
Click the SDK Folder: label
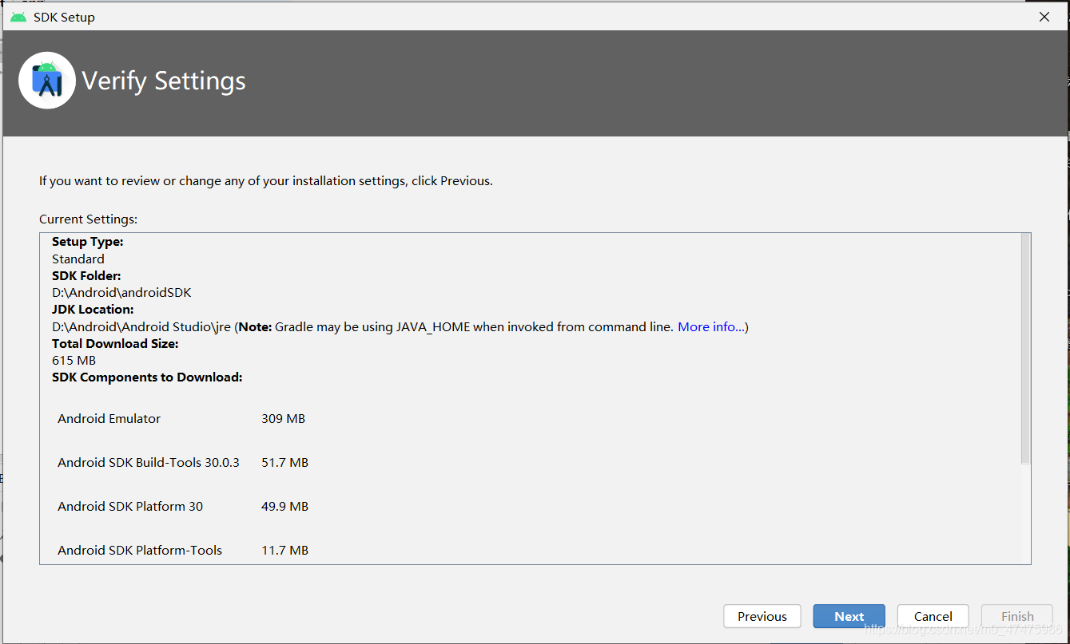86,276
